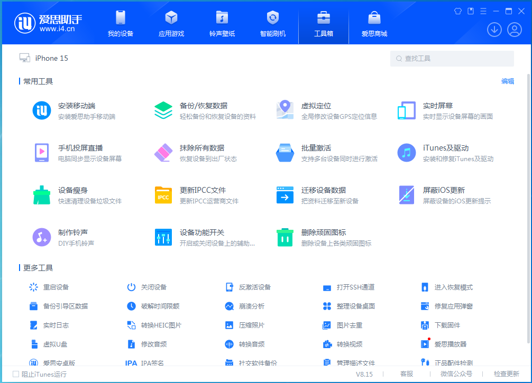Image resolution: width=532 pixels, height=383 pixels.
Task: Open the 修改音频 tool
Action: [147, 344]
